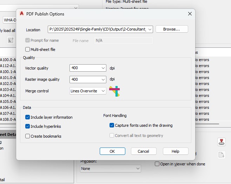This screenshot has height=184, width=231.
Task: Open the Location path dropdown
Action: pos(150,29)
